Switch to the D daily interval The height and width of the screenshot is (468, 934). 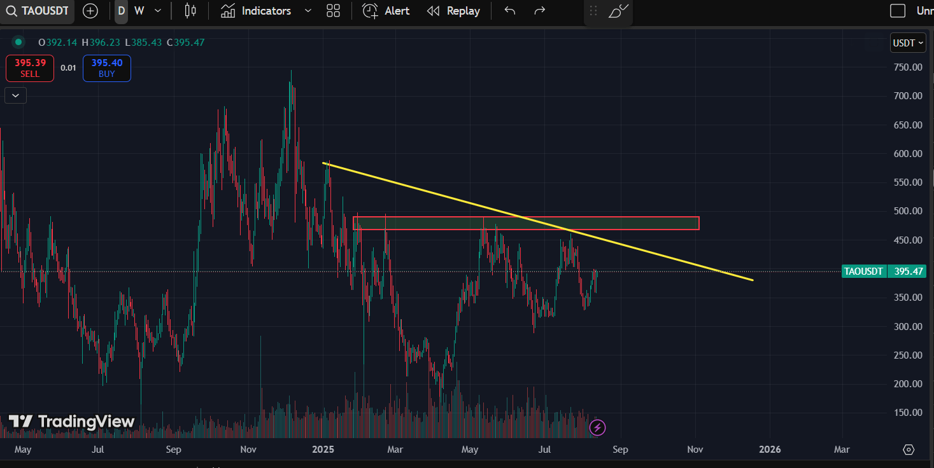pyautogui.click(x=122, y=11)
